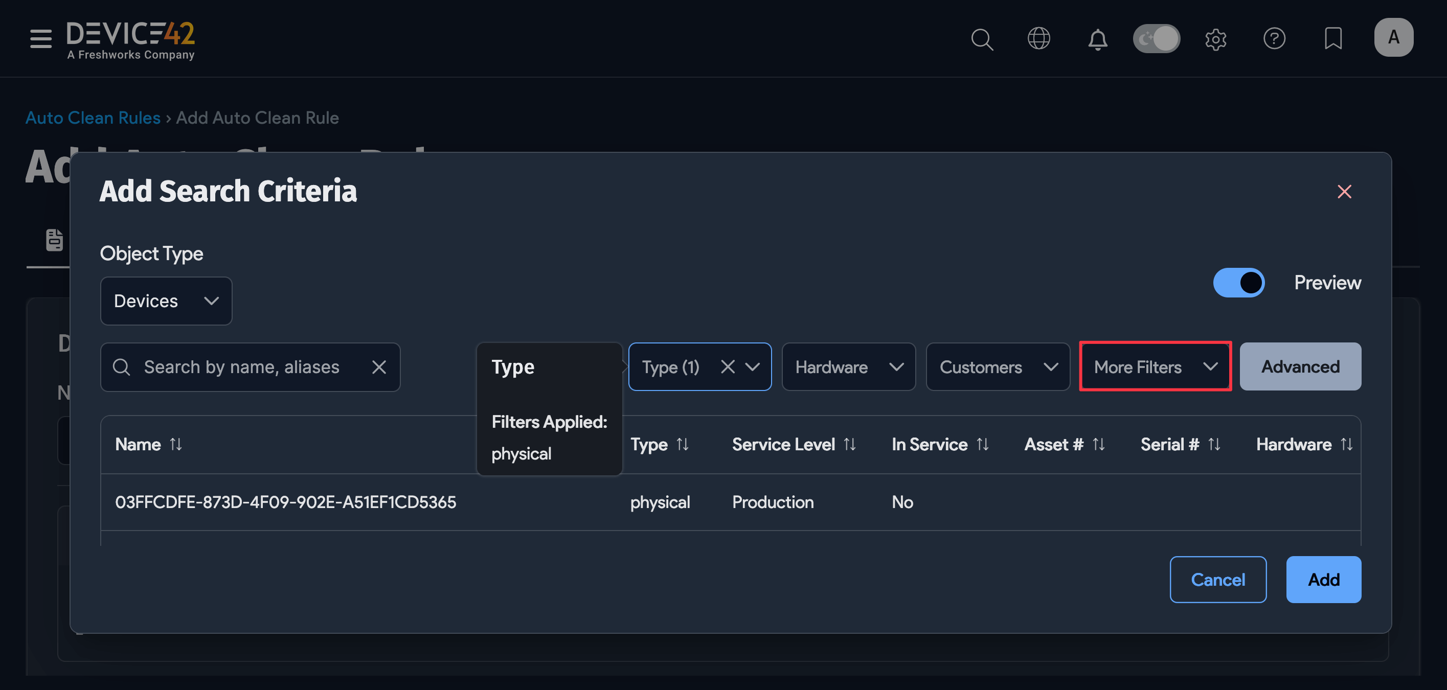Open the More Filters dropdown
The width and height of the screenshot is (1447, 690).
pyautogui.click(x=1155, y=366)
